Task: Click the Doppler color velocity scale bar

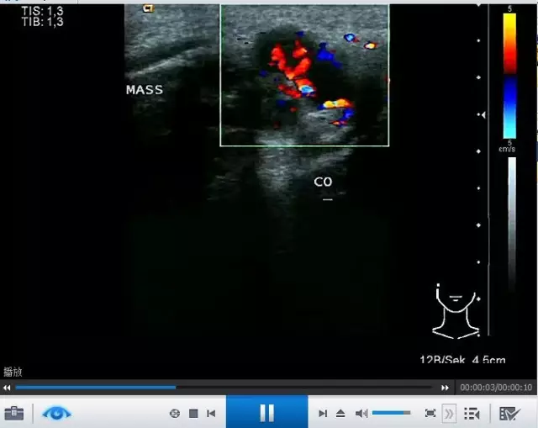Action: [509, 76]
